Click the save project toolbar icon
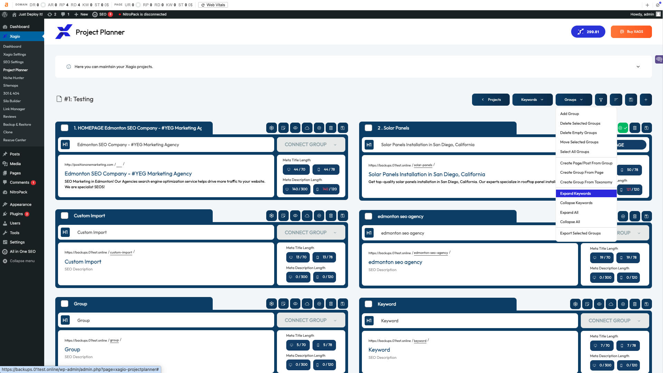 631,99
